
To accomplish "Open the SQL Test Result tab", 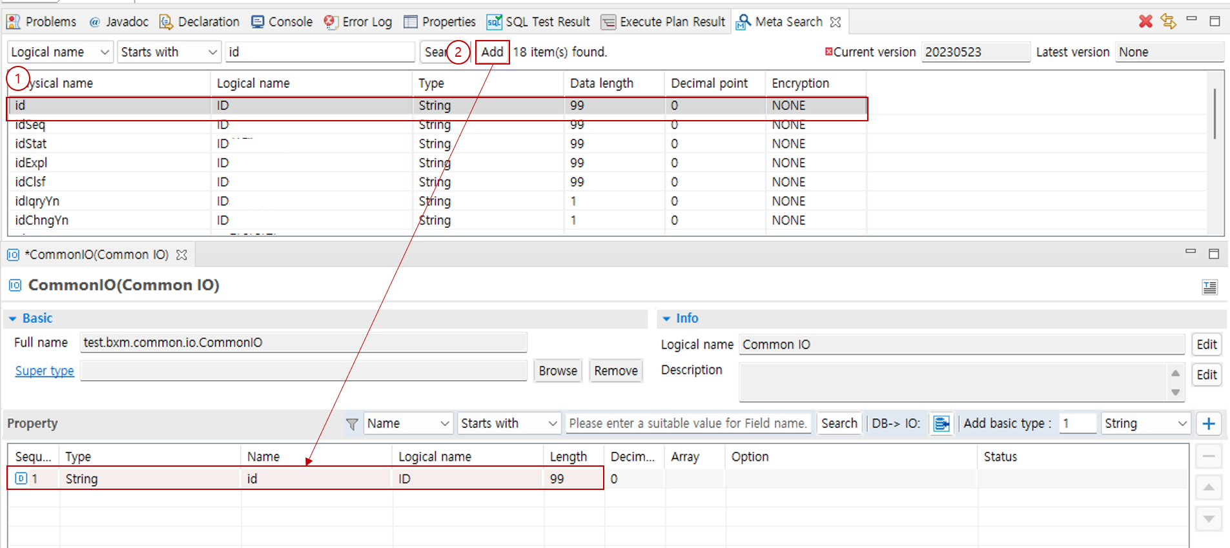I will pos(538,22).
